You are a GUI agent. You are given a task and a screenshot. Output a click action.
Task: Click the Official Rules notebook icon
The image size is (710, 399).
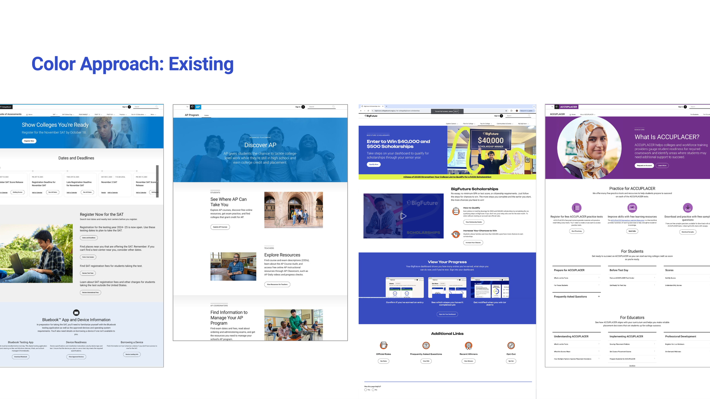pyautogui.click(x=383, y=345)
